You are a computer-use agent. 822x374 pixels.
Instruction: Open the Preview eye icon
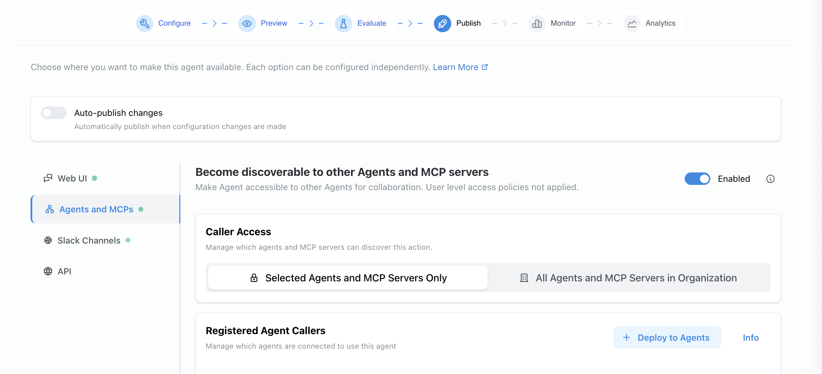pyautogui.click(x=247, y=23)
